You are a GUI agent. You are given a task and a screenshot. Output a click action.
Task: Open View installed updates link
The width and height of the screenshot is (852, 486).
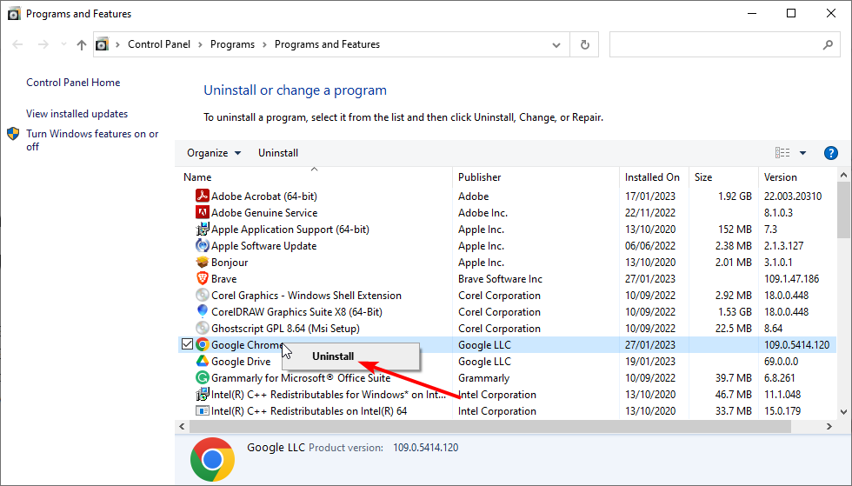[77, 114]
